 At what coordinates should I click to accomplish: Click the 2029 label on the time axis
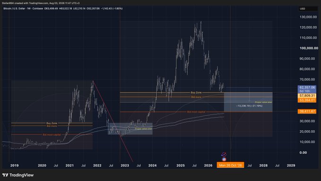click(x=291, y=165)
